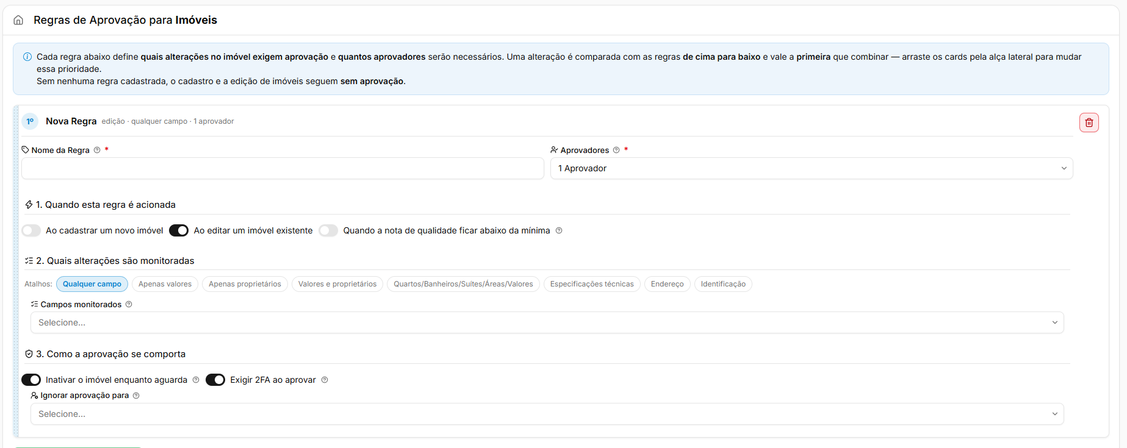Delete the Nova Regra rule with trash icon

[1089, 123]
